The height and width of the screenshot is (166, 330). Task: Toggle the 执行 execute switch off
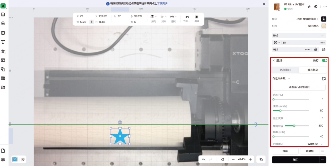[324, 60]
